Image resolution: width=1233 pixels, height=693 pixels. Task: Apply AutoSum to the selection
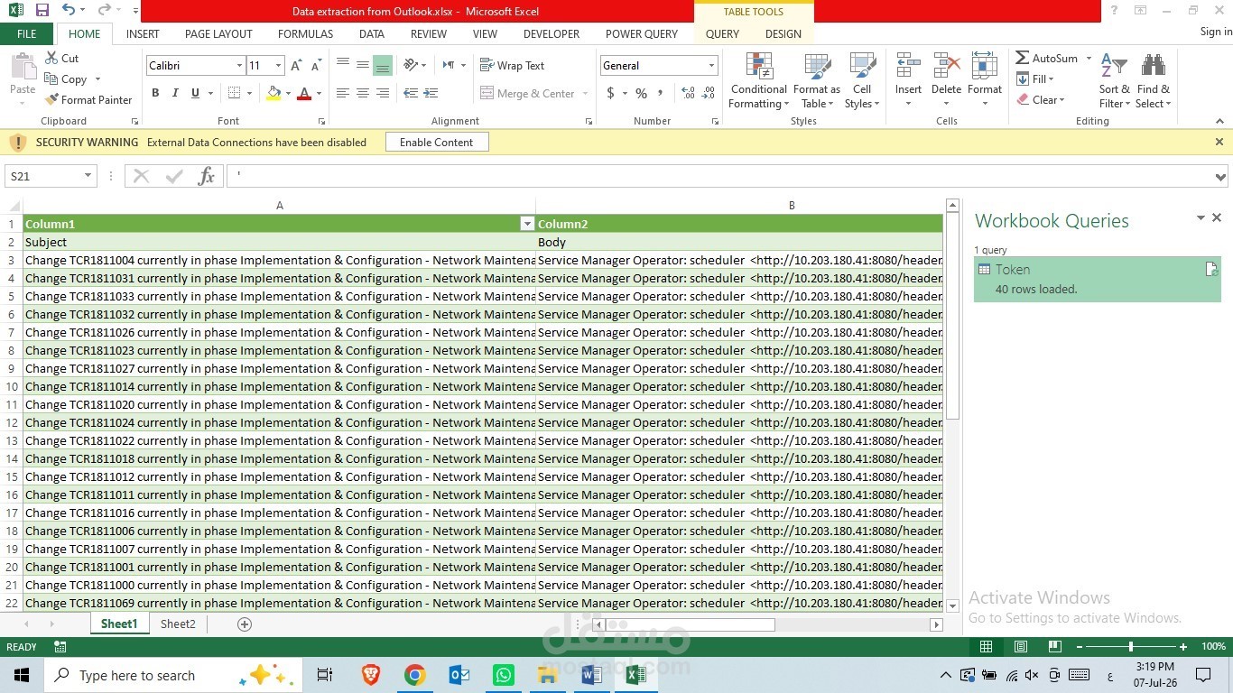pos(1046,58)
